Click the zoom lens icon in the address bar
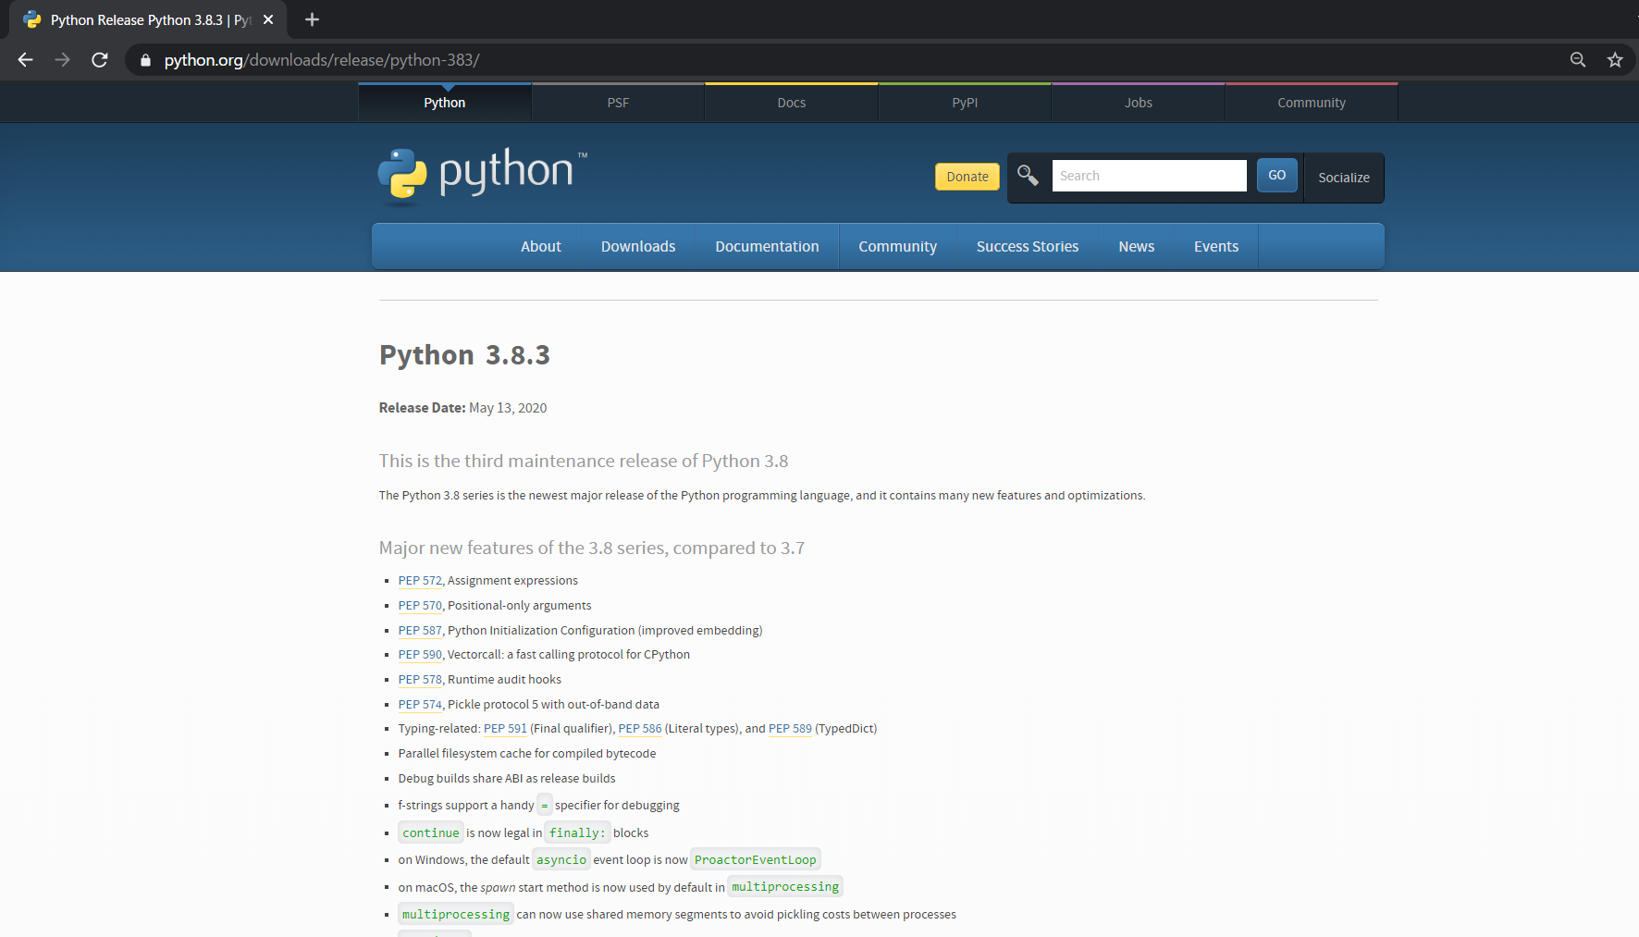The width and height of the screenshot is (1639, 937). 1577,59
